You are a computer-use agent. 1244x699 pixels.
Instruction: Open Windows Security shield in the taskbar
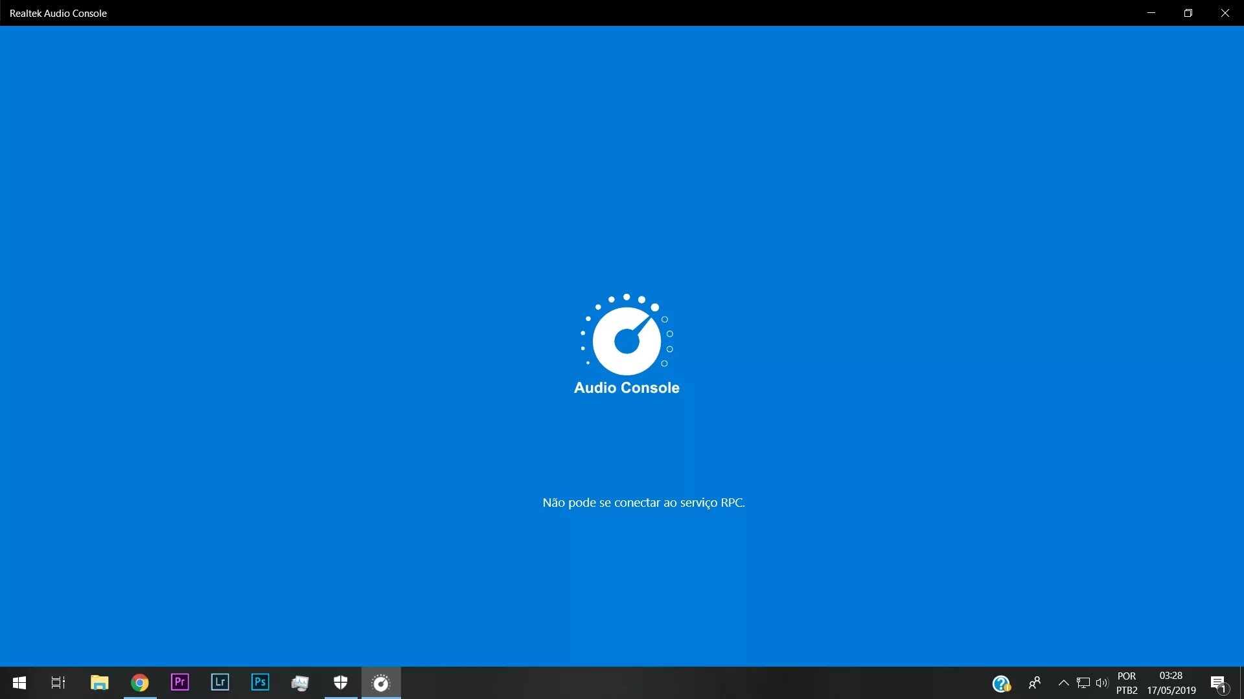click(x=340, y=682)
